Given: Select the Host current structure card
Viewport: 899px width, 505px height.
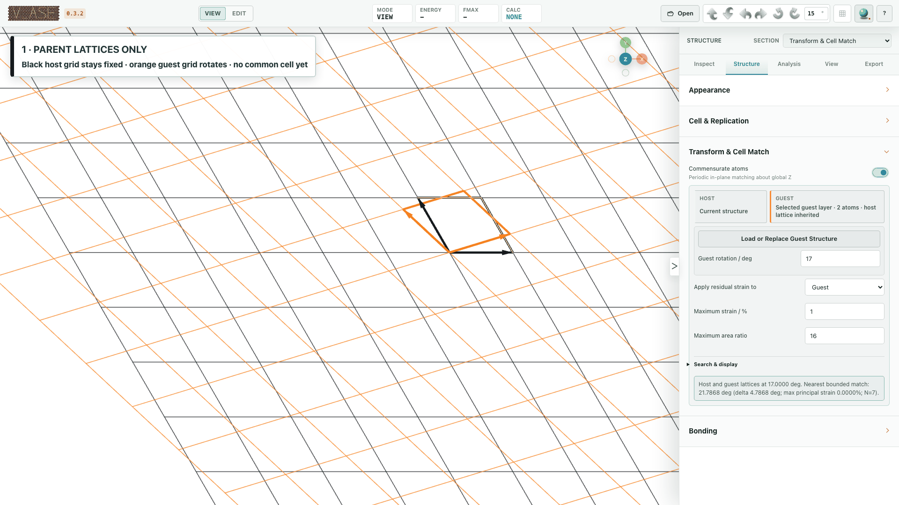Looking at the screenshot, I should pyautogui.click(x=730, y=206).
